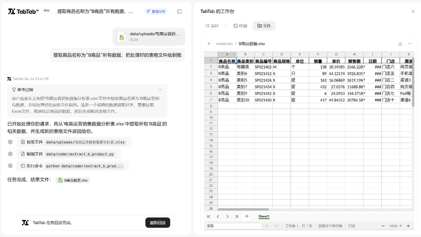The height and width of the screenshot is (237, 421).
Task: Select the 数据分析 tag
Action: tap(156, 12)
